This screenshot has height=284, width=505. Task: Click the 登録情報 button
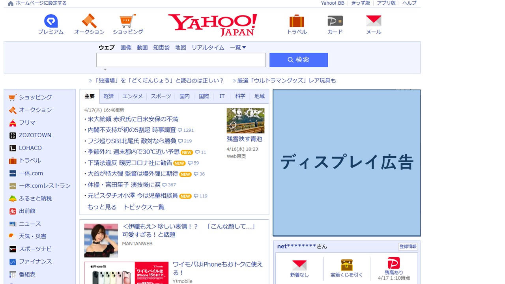pos(408,247)
